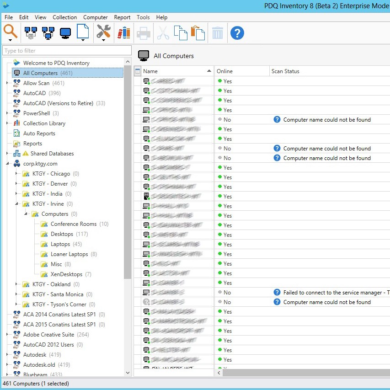Click the tree scrollbar down arrow
The height and width of the screenshot is (390, 390).
tap(128, 373)
